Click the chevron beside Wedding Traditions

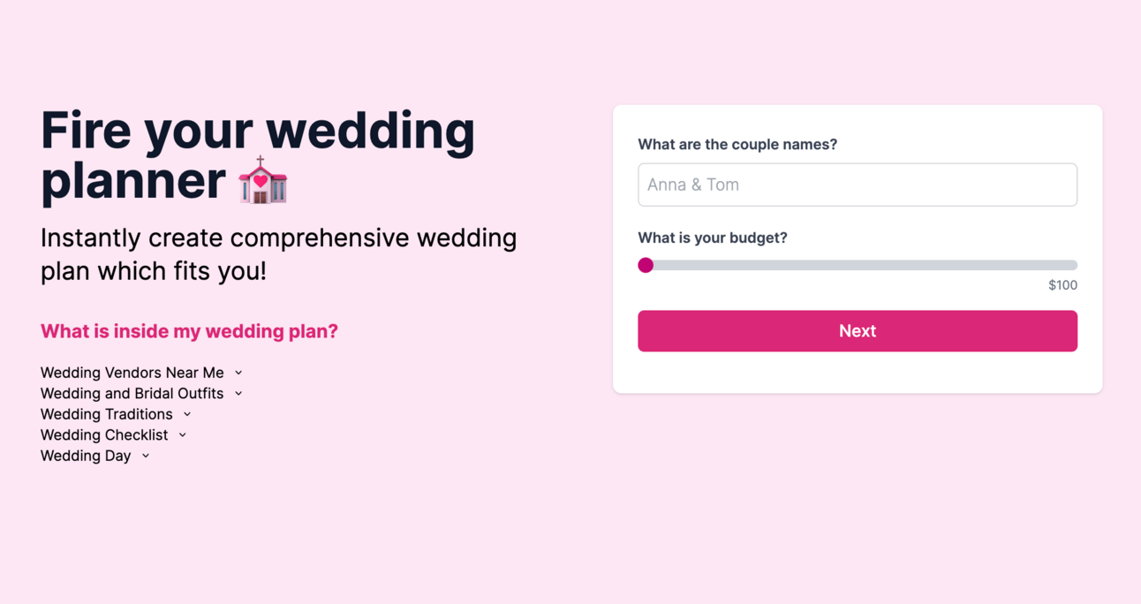pyautogui.click(x=187, y=414)
